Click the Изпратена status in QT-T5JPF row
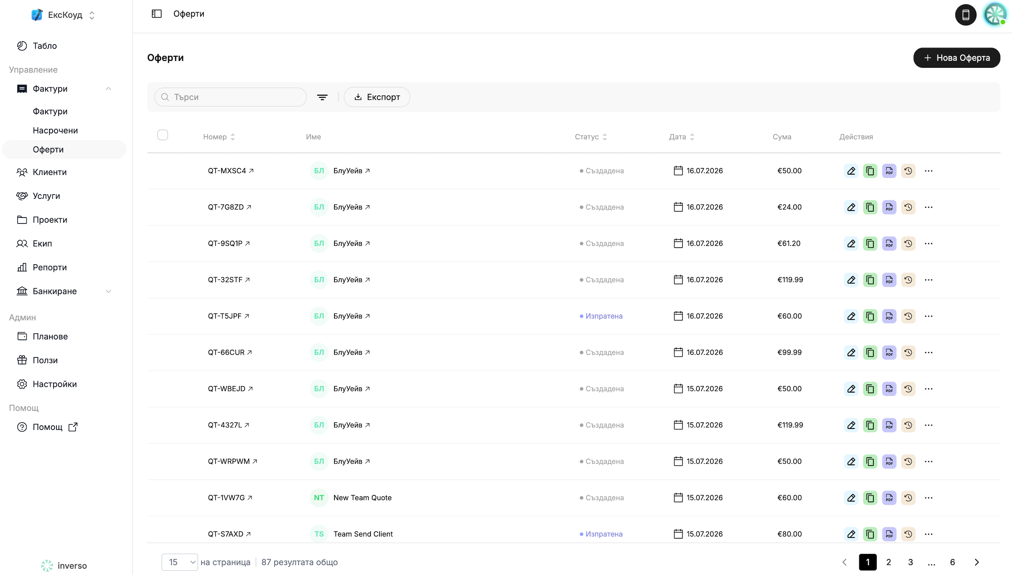The height and width of the screenshot is (575, 1012). click(601, 316)
